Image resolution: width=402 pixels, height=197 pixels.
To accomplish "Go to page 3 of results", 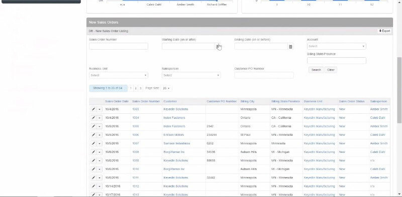I will [x=141, y=88].
